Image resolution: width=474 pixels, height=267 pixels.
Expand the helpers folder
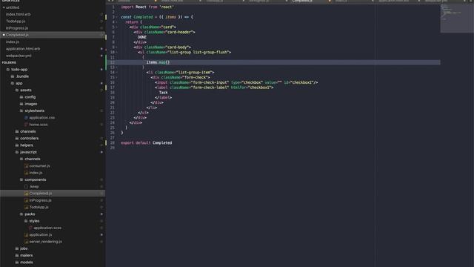click(17, 145)
